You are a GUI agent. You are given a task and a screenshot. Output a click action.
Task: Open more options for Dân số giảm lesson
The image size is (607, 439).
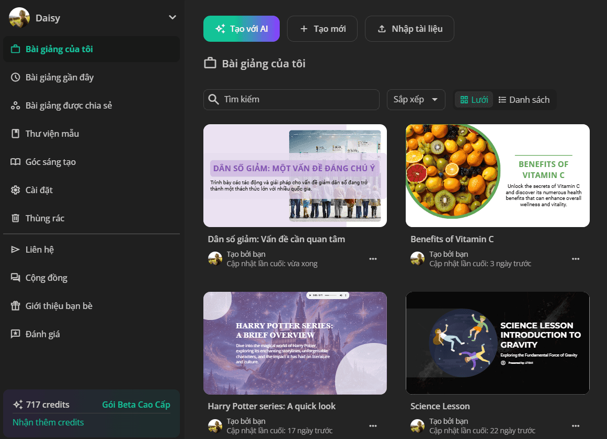point(373,259)
